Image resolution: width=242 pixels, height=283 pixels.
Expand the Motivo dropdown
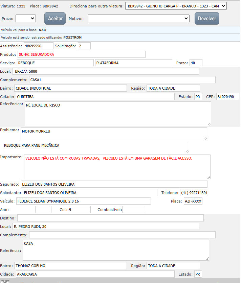click(138, 19)
